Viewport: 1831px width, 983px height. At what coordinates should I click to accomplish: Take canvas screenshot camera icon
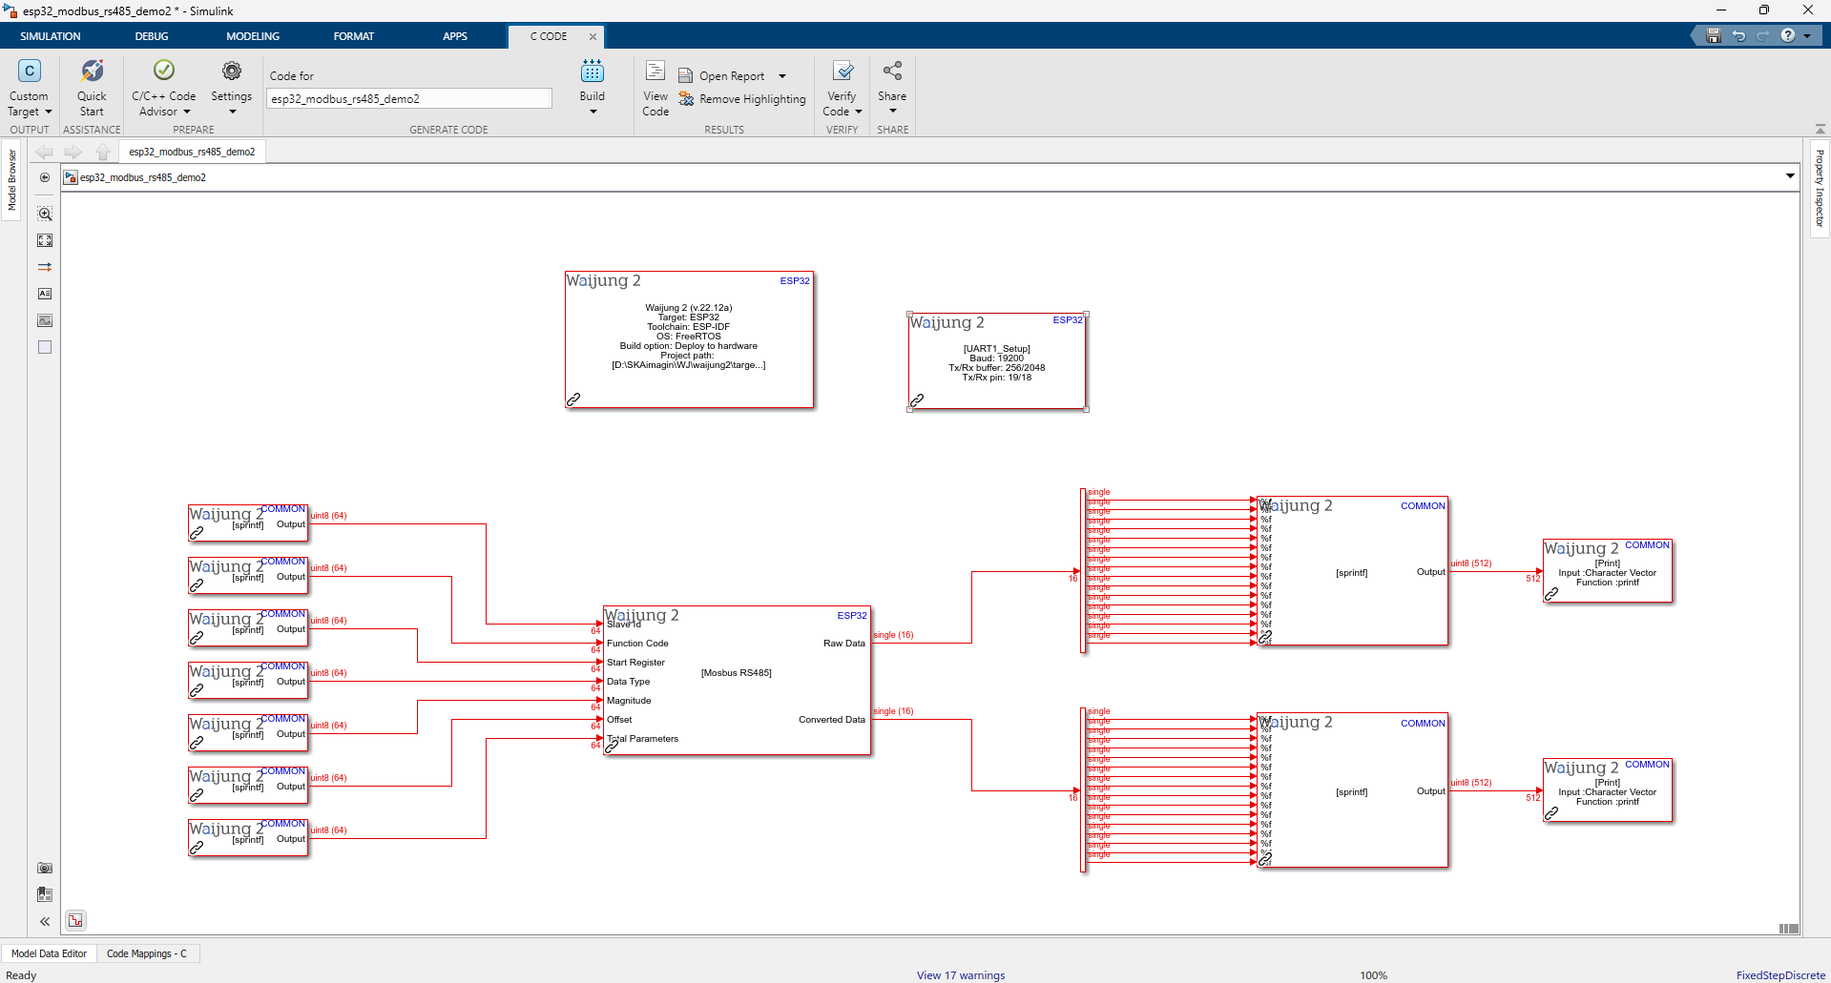pyautogui.click(x=45, y=868)
